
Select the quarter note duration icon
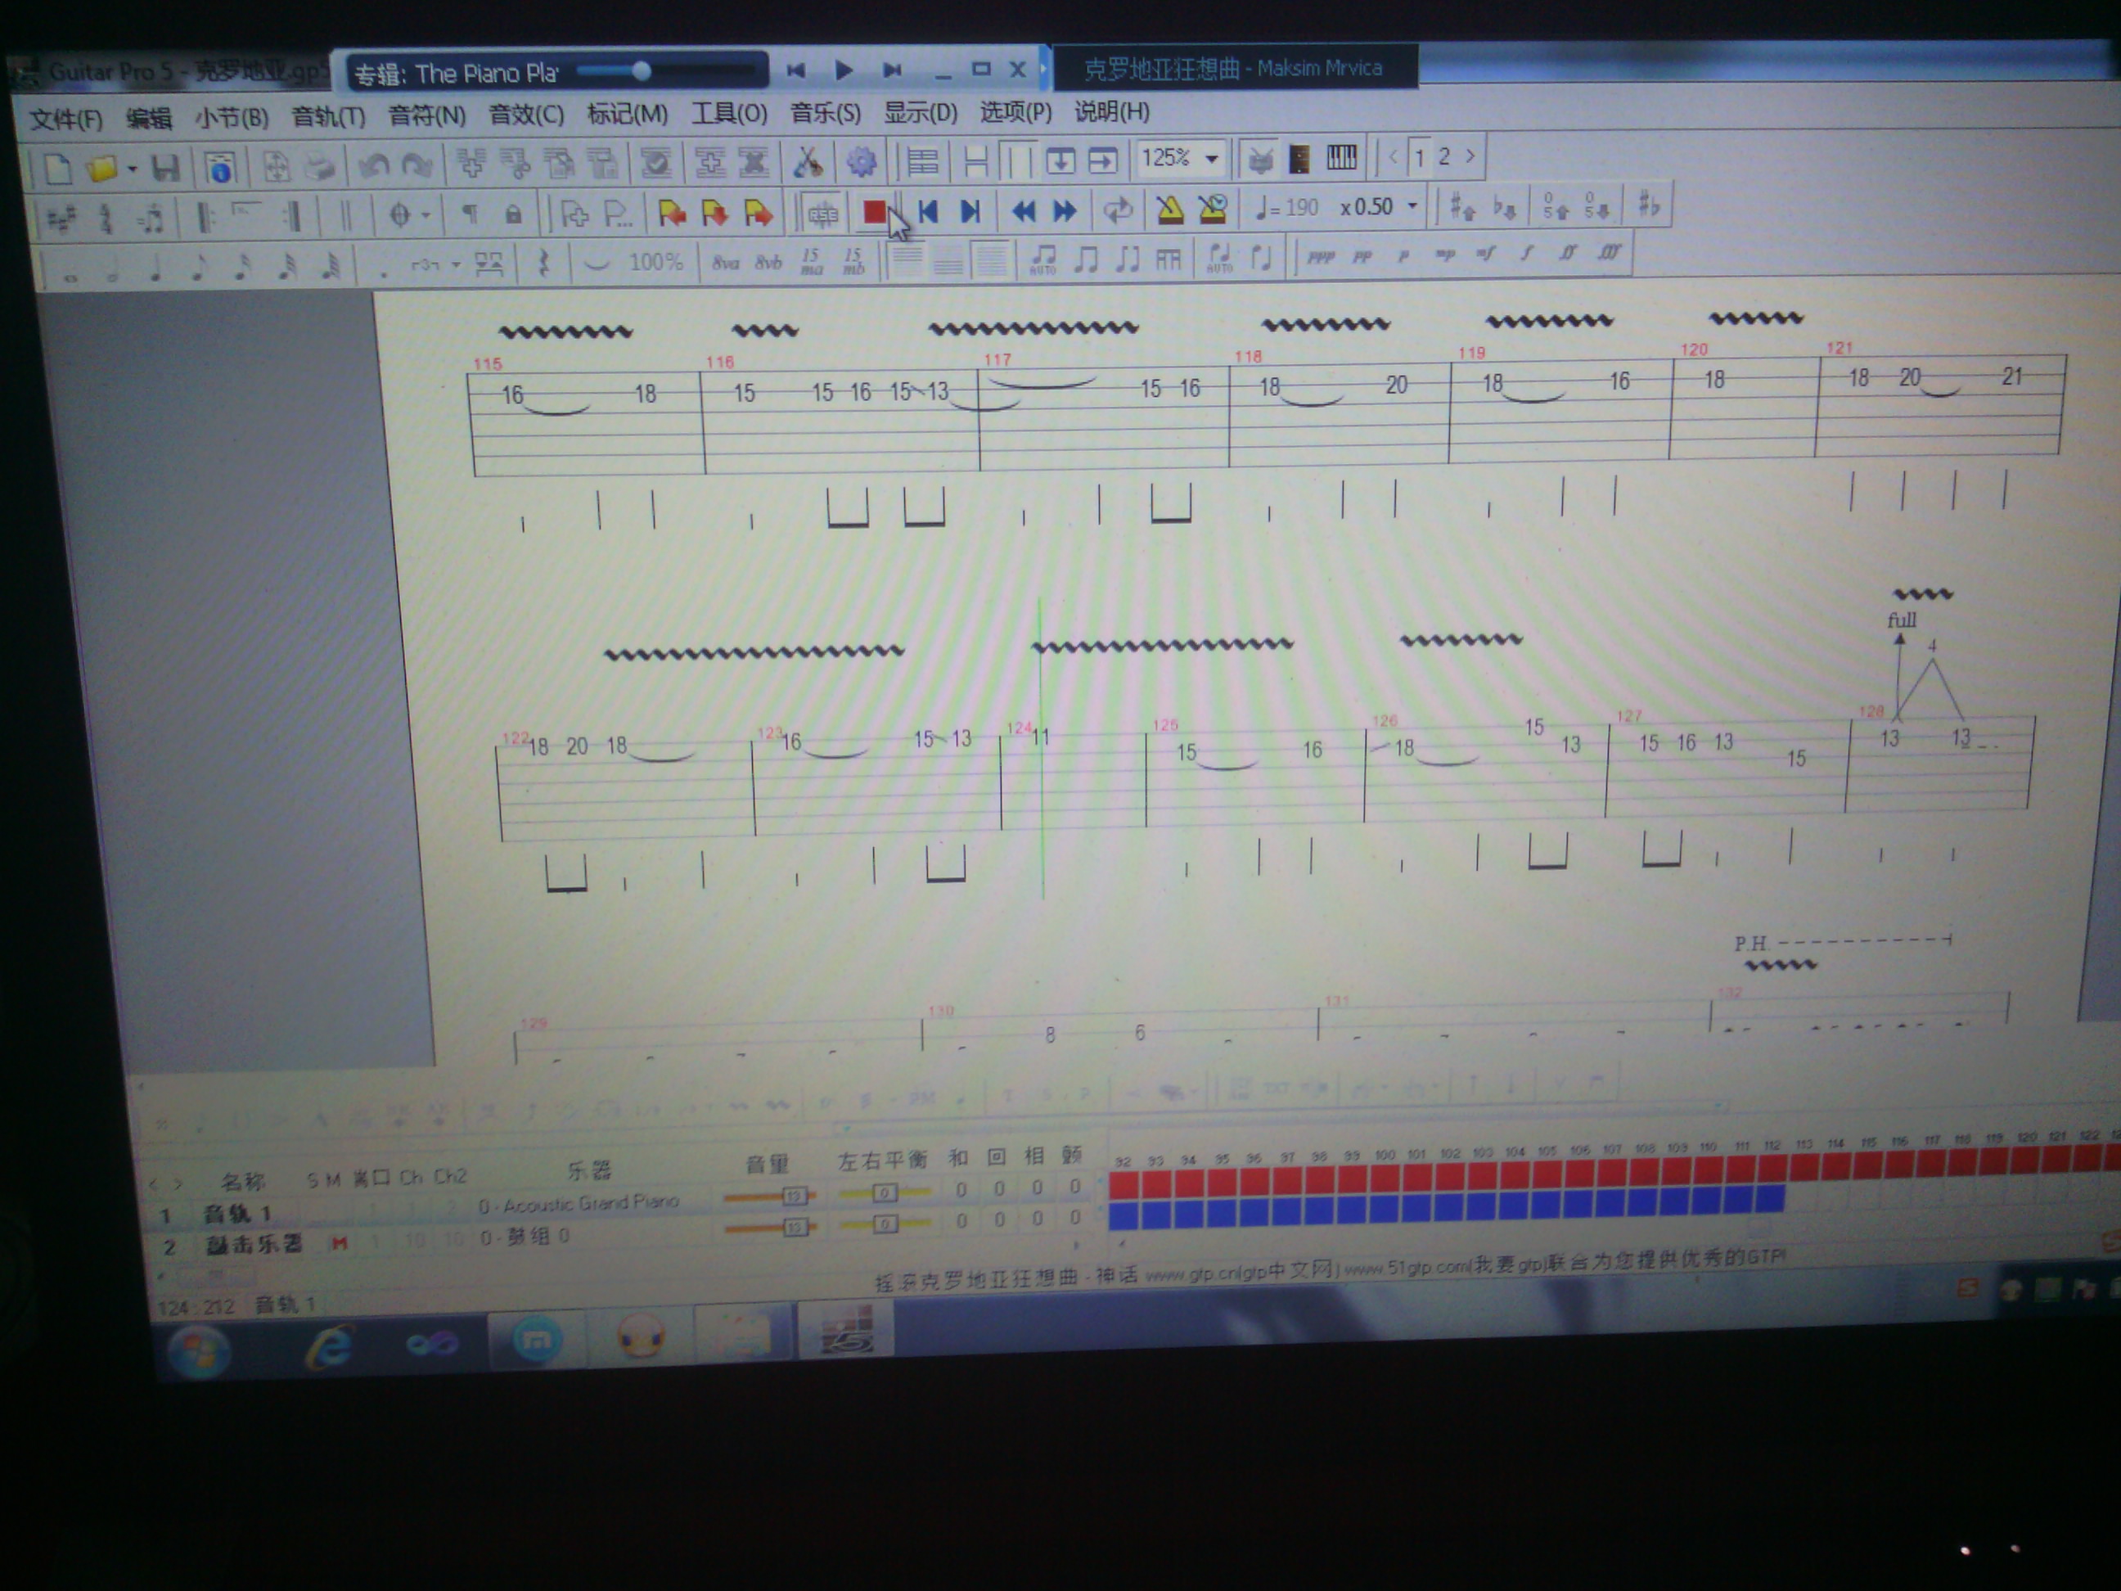pyautogui.click(x=155, y=269)
